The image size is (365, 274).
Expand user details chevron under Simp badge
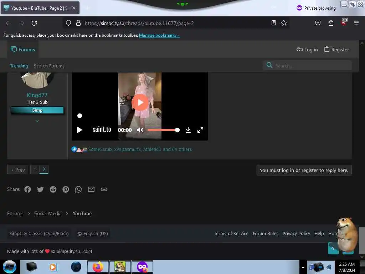[x=37, y=121]
